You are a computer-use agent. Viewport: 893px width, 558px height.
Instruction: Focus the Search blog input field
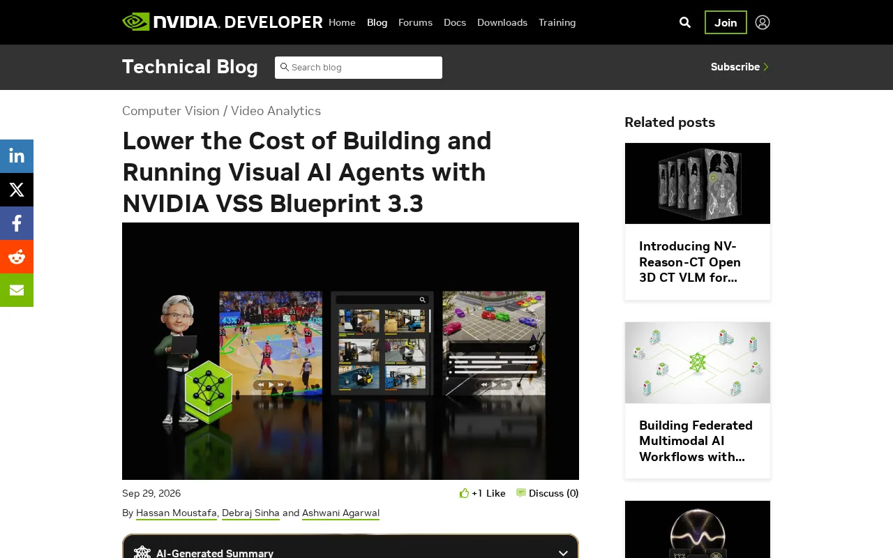(x=359, y=68)
